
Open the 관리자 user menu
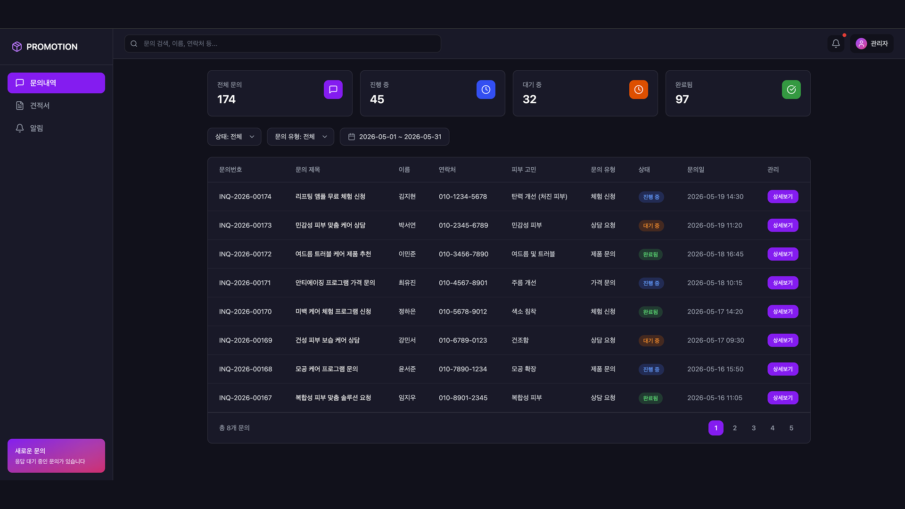(x=872, y=43)
